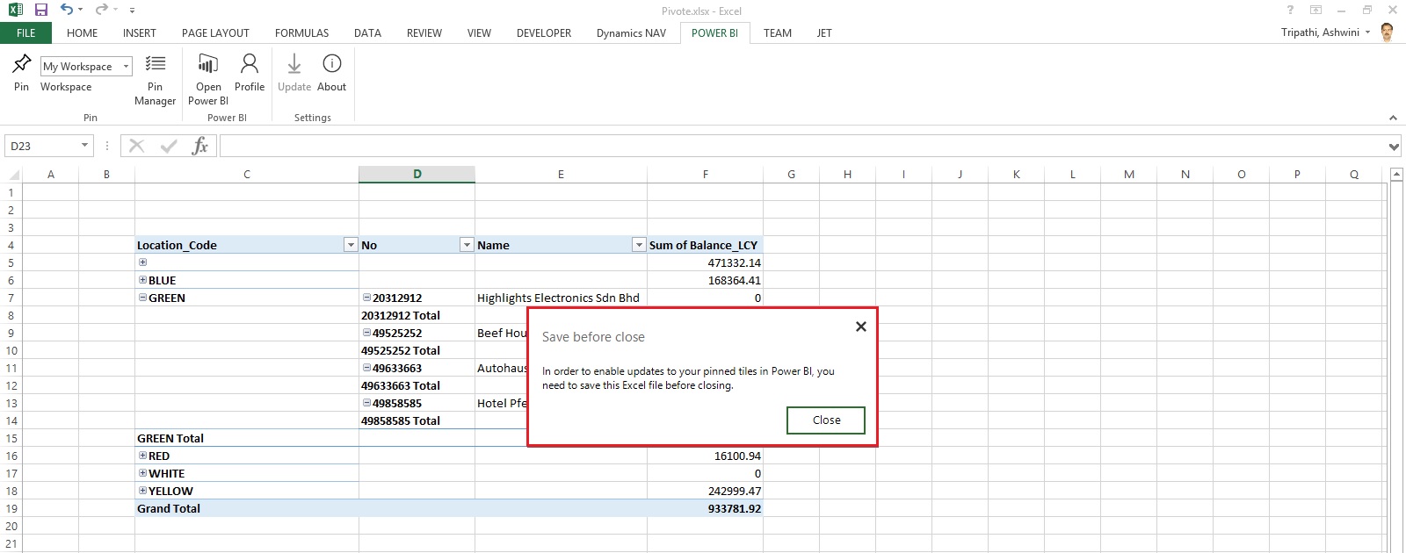Switch to the INSERT tab
This screenshot has height=553, width=1406.
pos(139,33)
